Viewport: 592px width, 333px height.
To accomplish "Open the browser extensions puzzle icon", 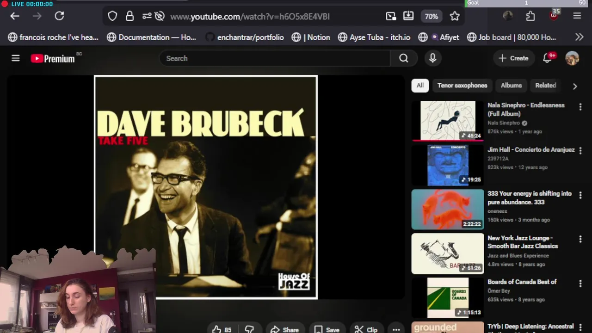I will click(x=530, y=16).
